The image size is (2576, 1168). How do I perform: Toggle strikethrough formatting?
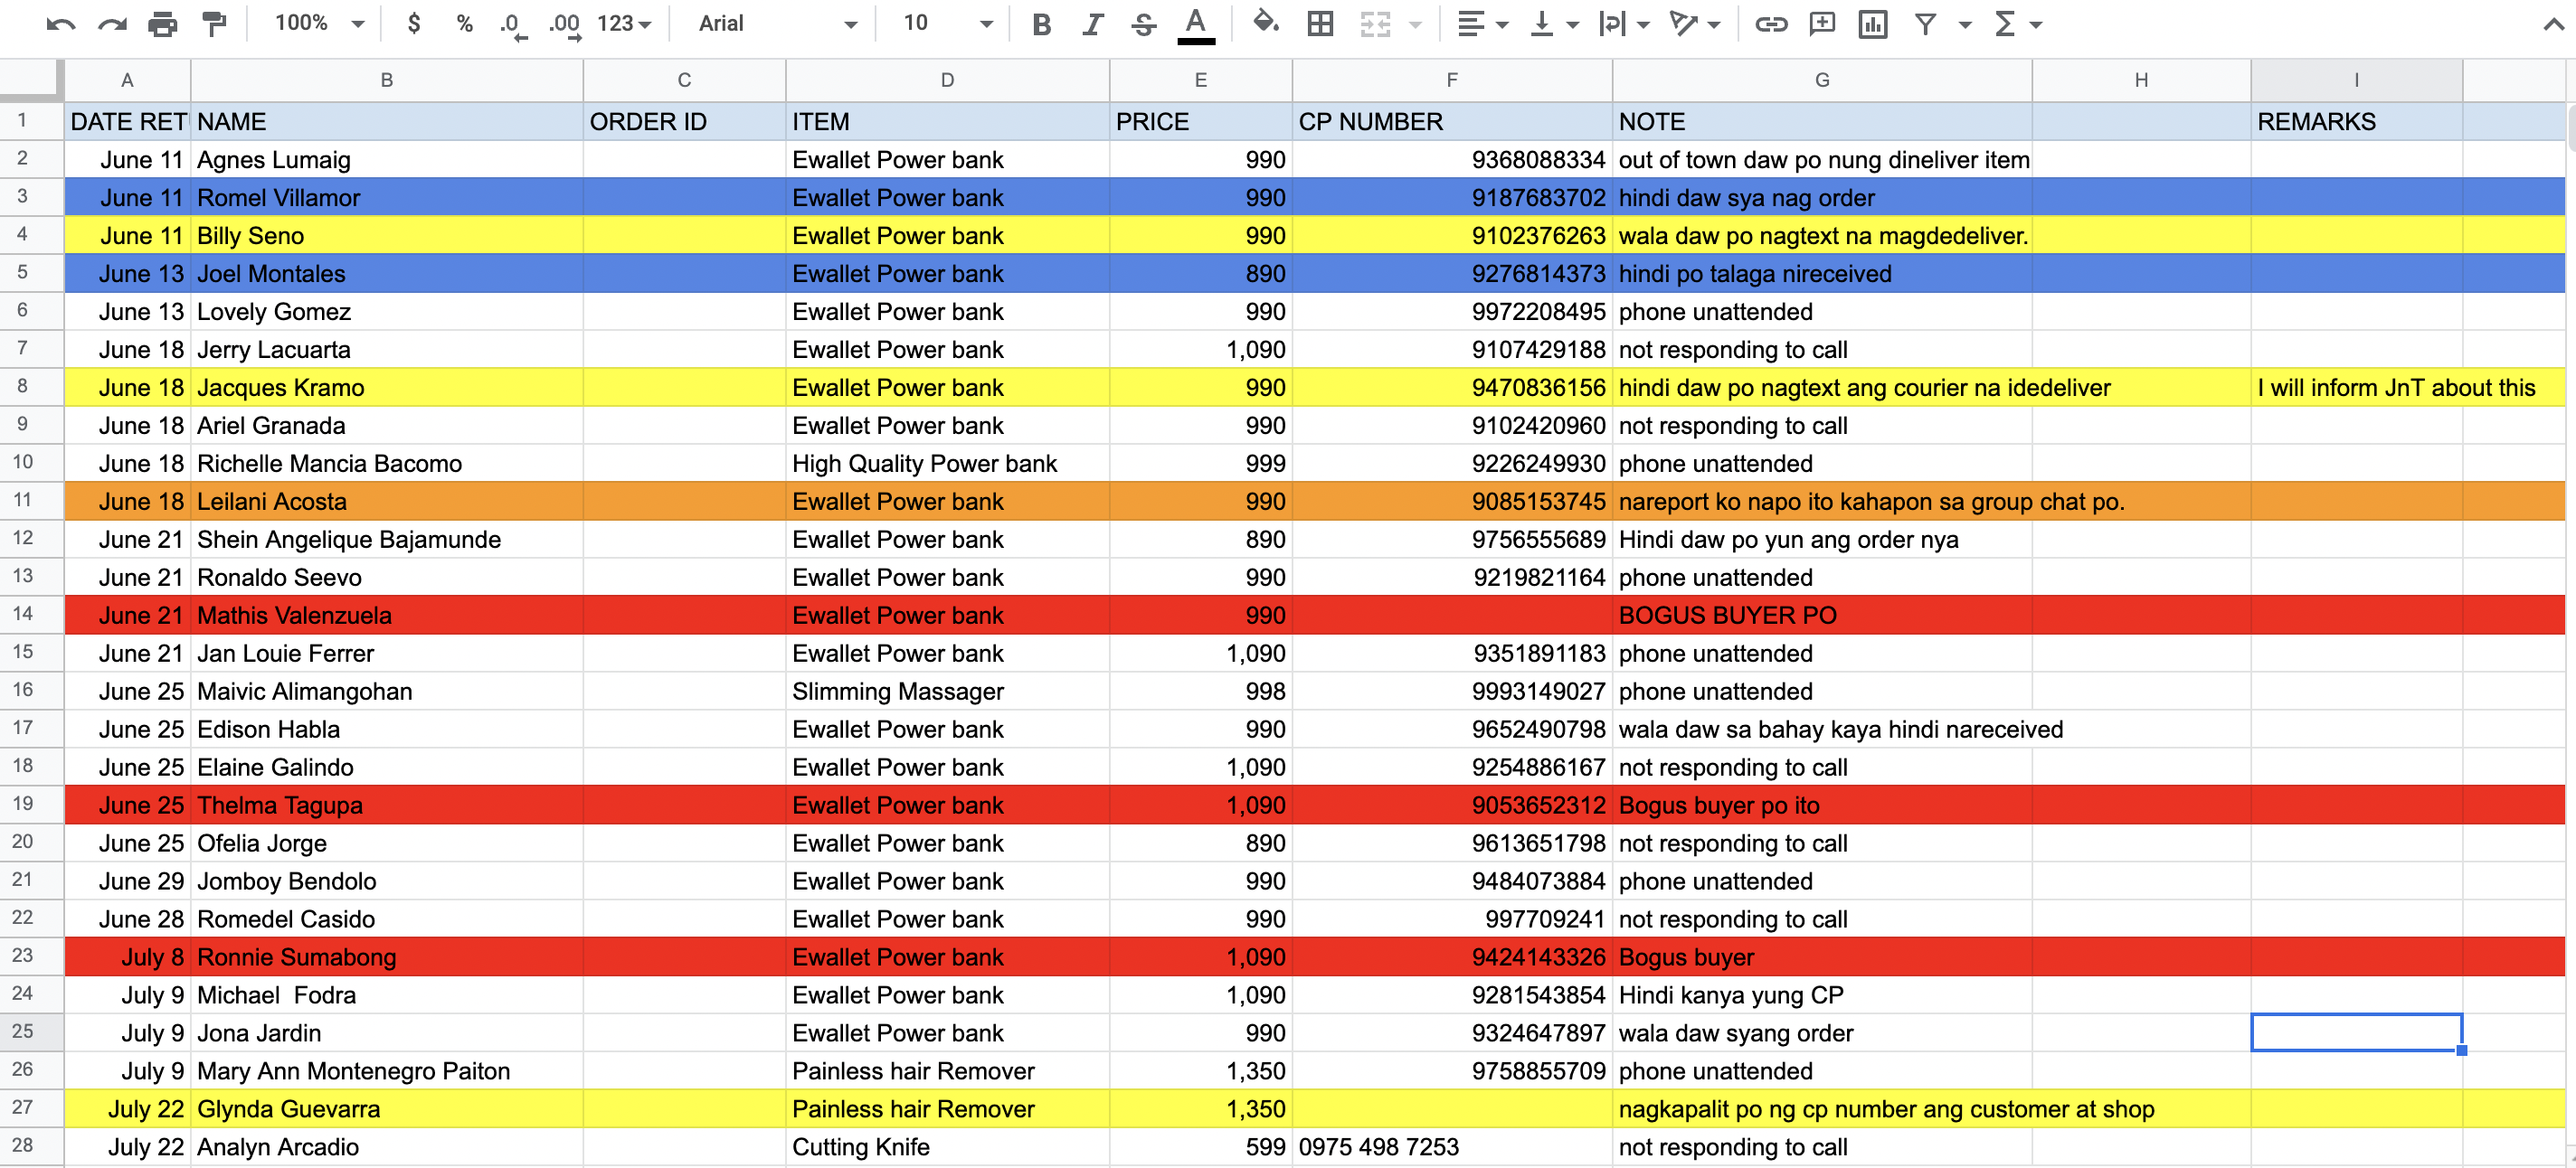[x=1143, y=24]
